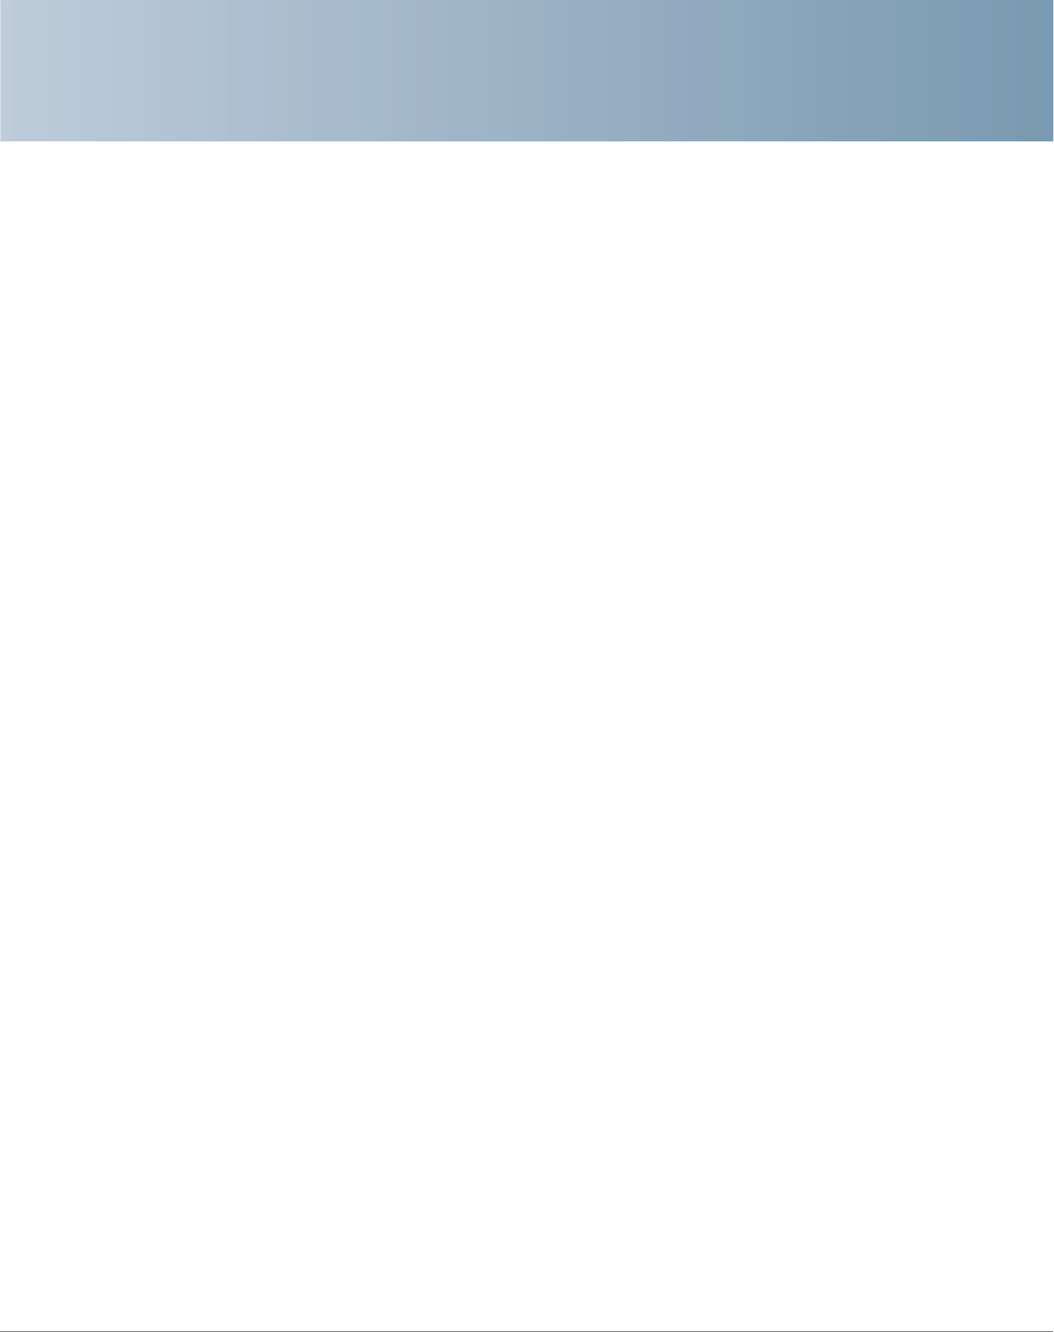Screen dimensions: 1054x1332
Task: Click the blue gradient header banner
Action: point(527,70)
